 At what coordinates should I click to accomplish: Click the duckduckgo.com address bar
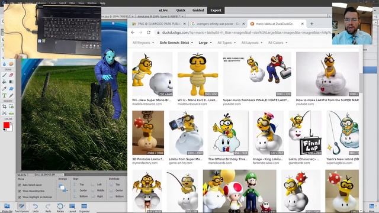pyautogui.click(x=244, y=33)
